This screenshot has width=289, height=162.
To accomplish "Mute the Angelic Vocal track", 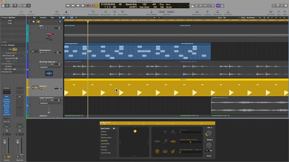I will click(x=41, y=100).
